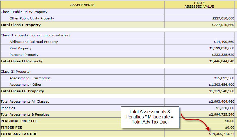The height and width of the screenshot is (139, 237).
Task: Click the Assessment - Other row label
Action: click(x=26, y=85)
